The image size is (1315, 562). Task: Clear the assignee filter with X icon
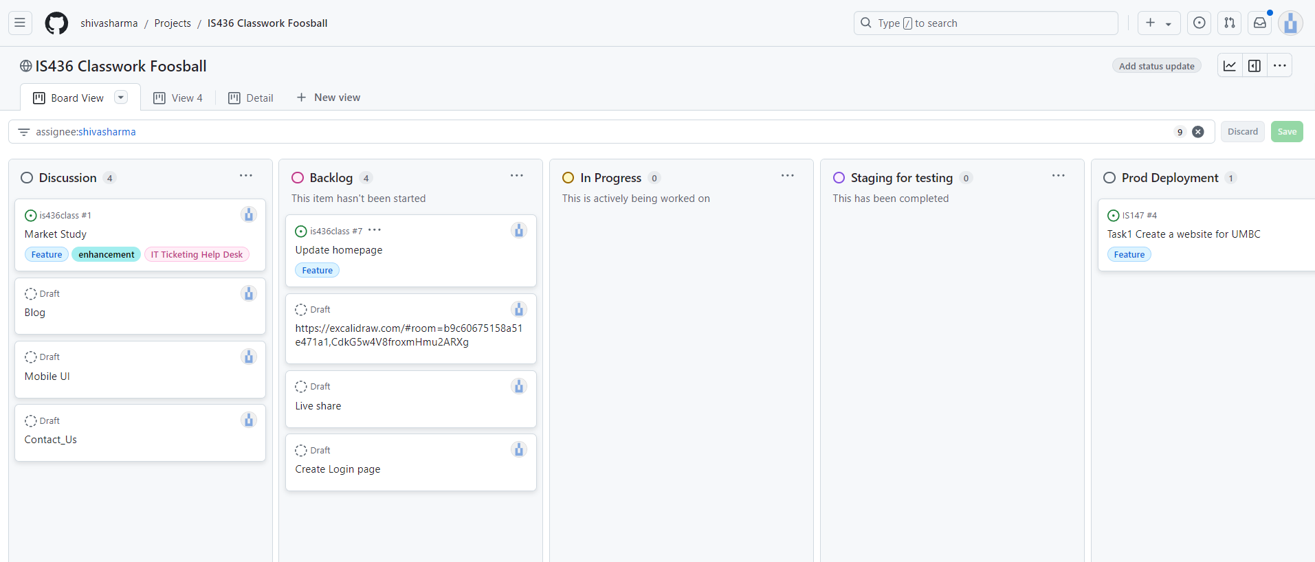coord(1198,132)
